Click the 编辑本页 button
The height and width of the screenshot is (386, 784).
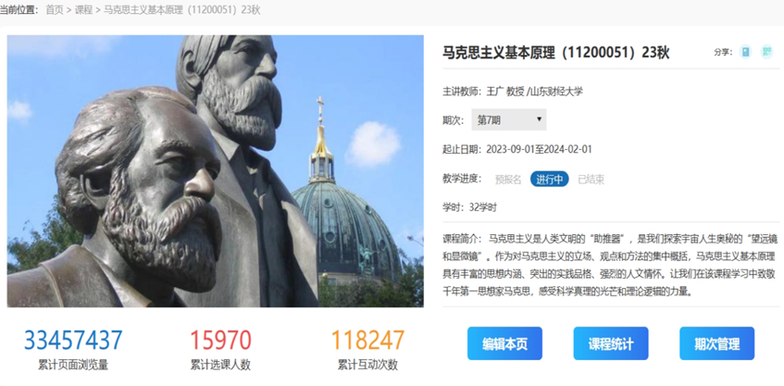504,343
